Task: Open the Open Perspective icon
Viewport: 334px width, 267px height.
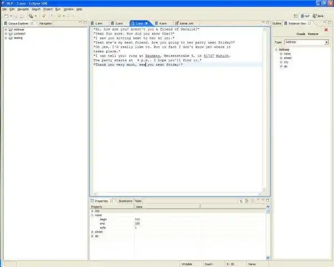Action: pyautogui.click(x=296, y=16)
